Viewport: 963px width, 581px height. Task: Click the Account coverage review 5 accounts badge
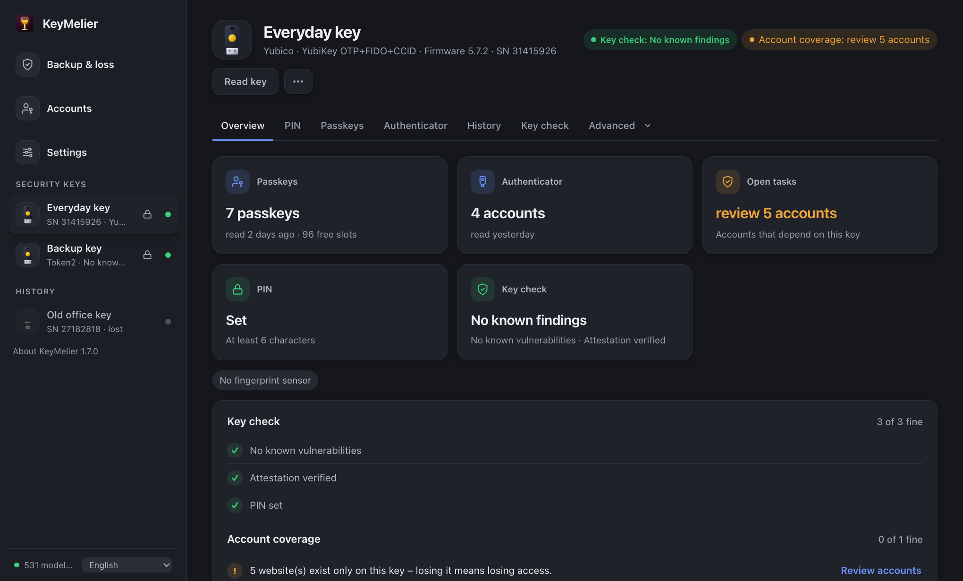(839, 40)
